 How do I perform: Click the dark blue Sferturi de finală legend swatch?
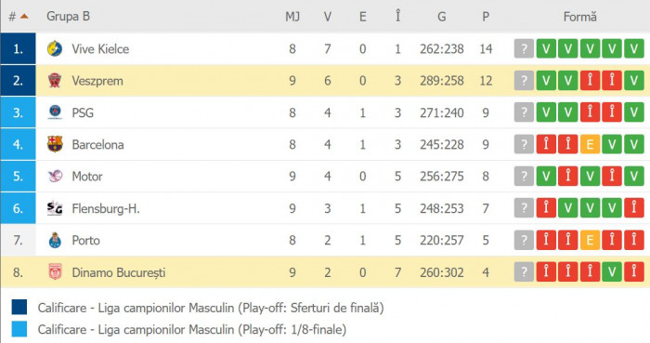click(19, 308)
